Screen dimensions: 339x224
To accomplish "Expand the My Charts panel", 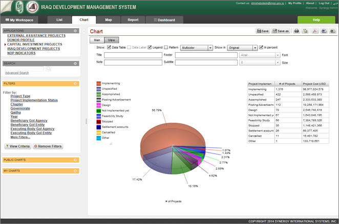I will (x=75, y=171).
